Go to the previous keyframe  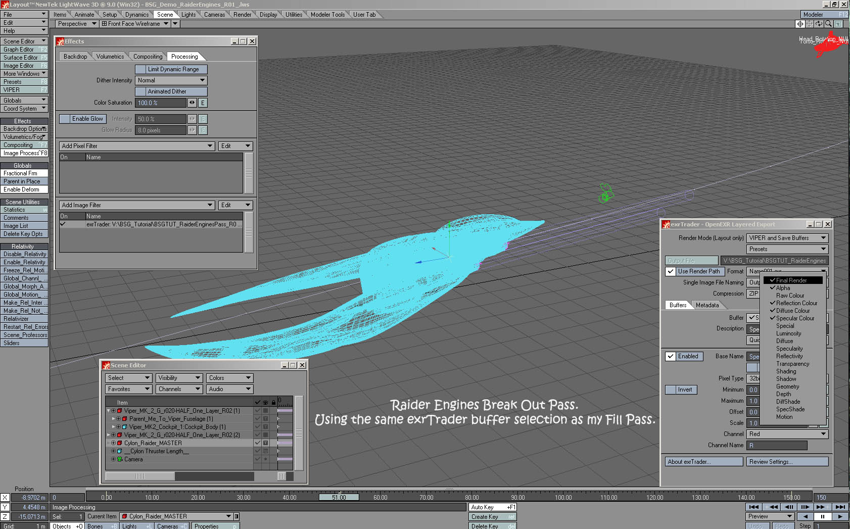(771, 507)
